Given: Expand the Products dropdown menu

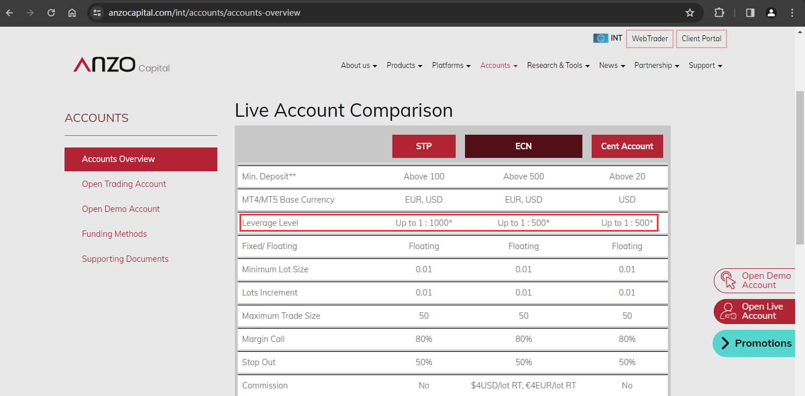Looking at the screenshot, I should (405, 66).
